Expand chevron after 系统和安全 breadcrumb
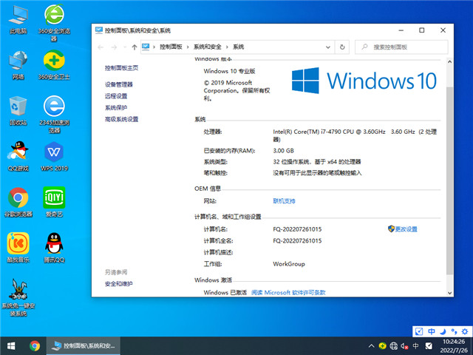 (x=227, y=47)
